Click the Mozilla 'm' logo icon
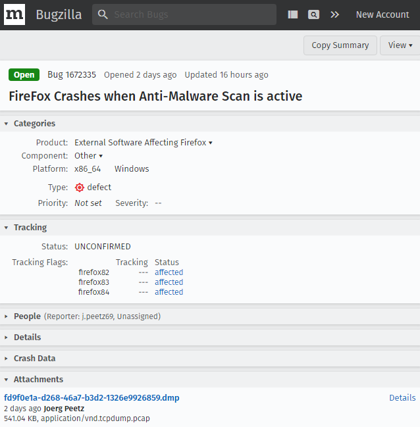Screen dimensions: 420x427 point(14,14)
